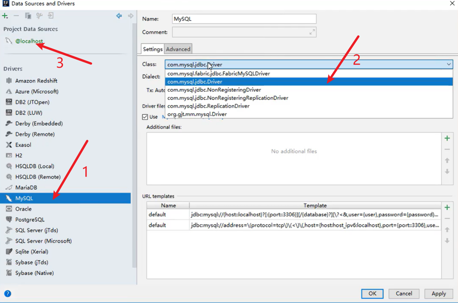Click the additional files move down arrow

[447, 171]
